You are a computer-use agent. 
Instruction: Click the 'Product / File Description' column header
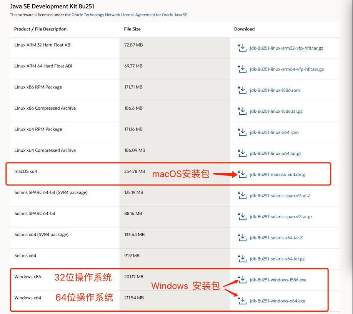pyautogui.click(x=40, y=29)
